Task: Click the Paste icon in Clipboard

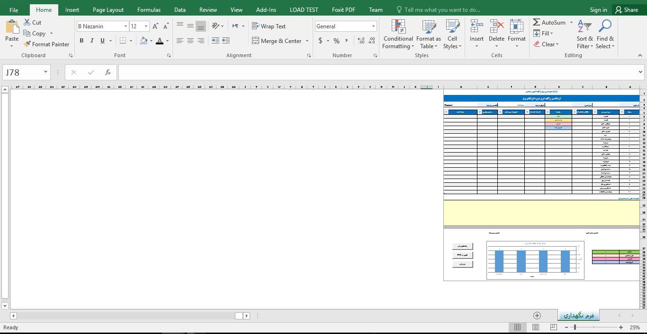Action: (12, 27)
